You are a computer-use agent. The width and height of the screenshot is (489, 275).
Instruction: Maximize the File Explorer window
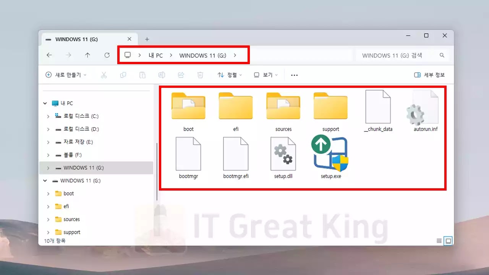click(426, 36)
